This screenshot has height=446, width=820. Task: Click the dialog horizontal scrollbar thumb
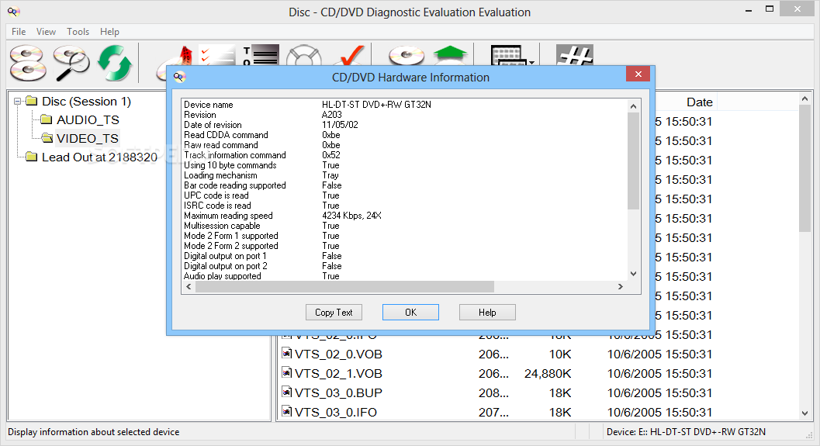point(344,286)
